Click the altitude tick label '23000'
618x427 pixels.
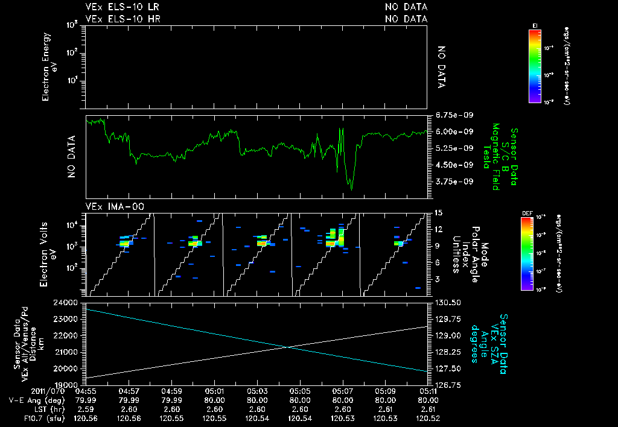(66, 319)
